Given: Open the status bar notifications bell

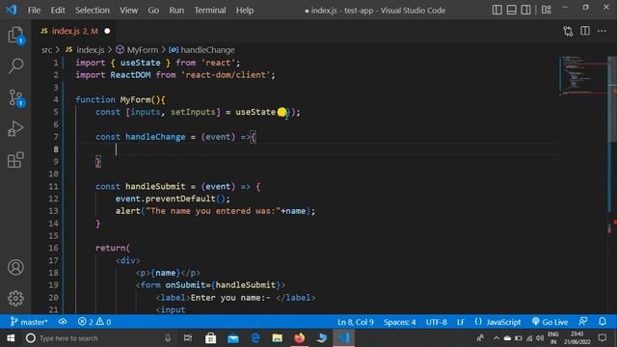Looking at the screenshot, I should (x=603, y=321).
